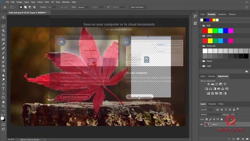Select the Quick Selection tool

(x=3, y=31)
